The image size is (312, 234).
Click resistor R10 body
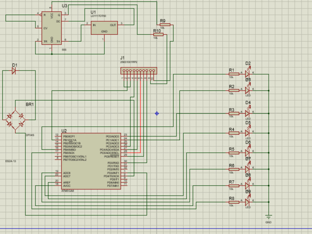(158, 34)
